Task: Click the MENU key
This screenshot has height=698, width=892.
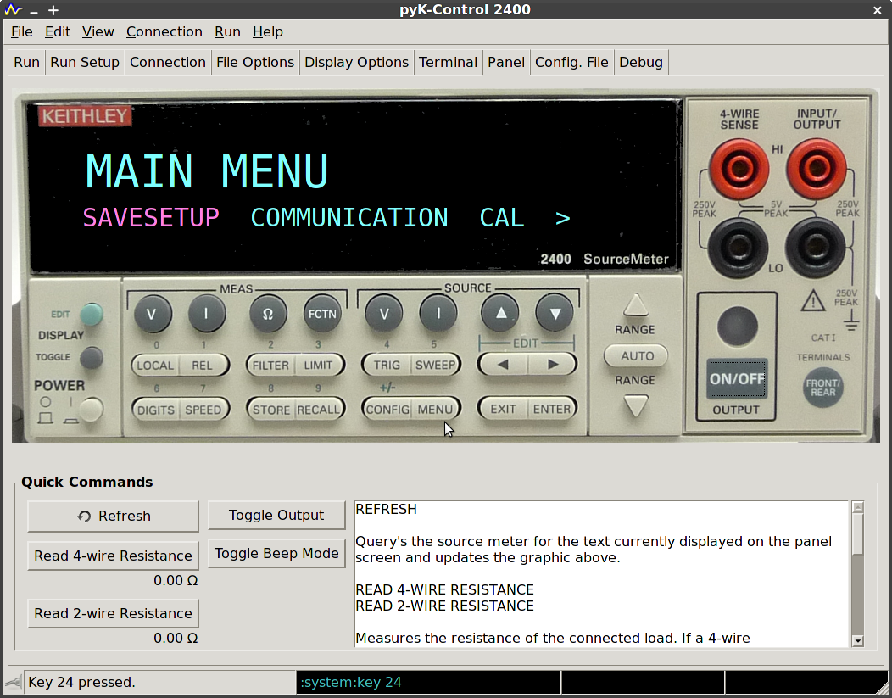Action: click(436, 409)
